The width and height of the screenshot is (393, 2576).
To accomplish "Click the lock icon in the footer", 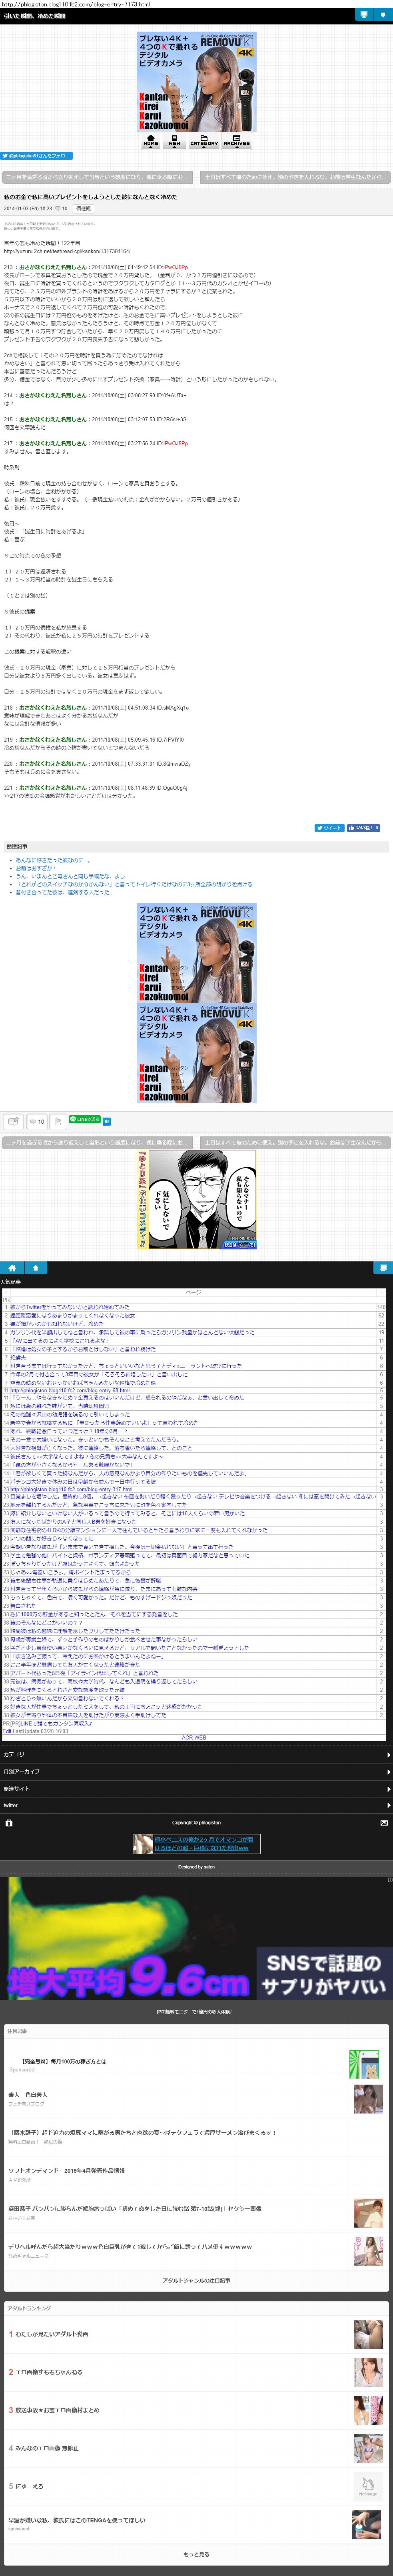I will (9, 1823).
